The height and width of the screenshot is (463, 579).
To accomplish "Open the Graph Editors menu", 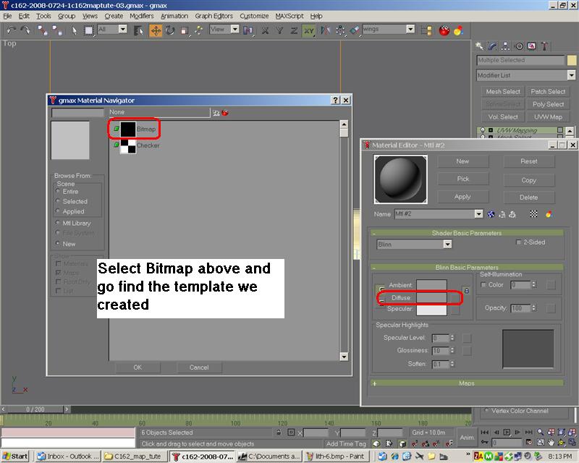I will (214, 16).
